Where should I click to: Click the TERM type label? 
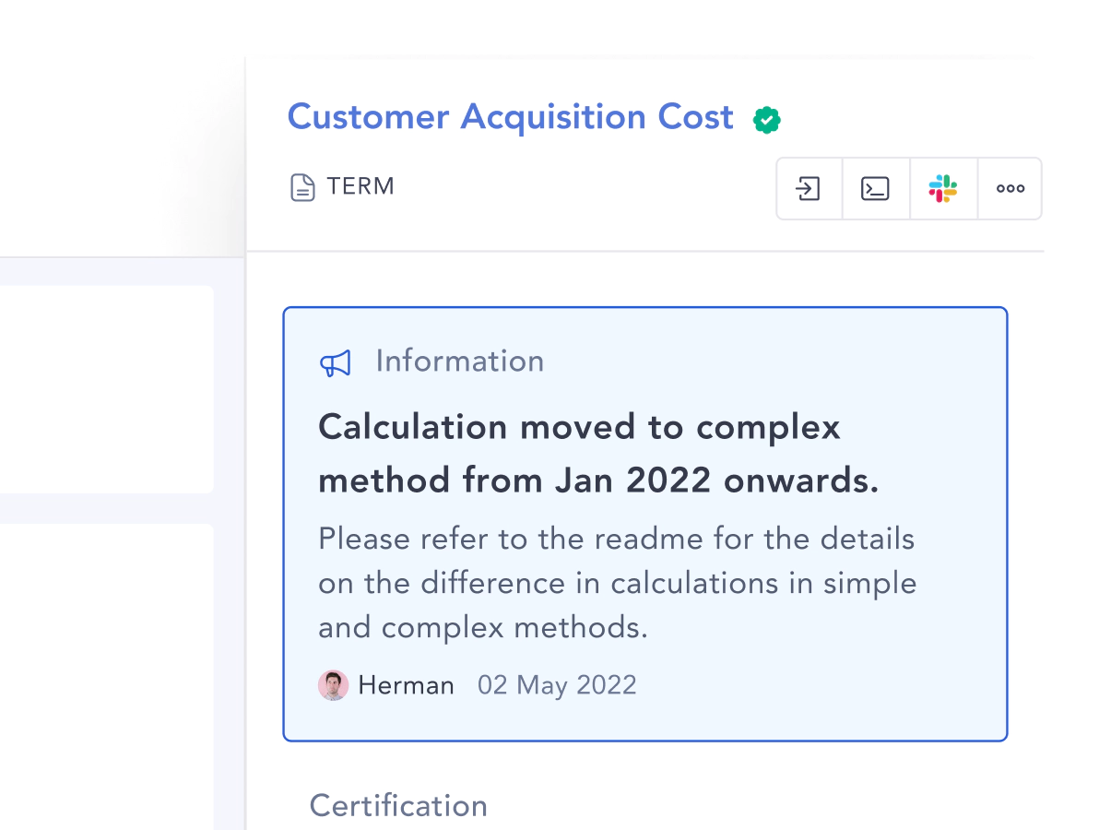pyautogui.click(x=360, y=186)
